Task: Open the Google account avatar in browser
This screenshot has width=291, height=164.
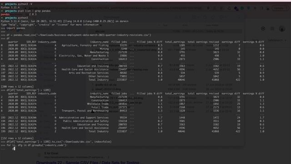Action: 282,29
